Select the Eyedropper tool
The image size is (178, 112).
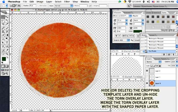click(7, 50)
